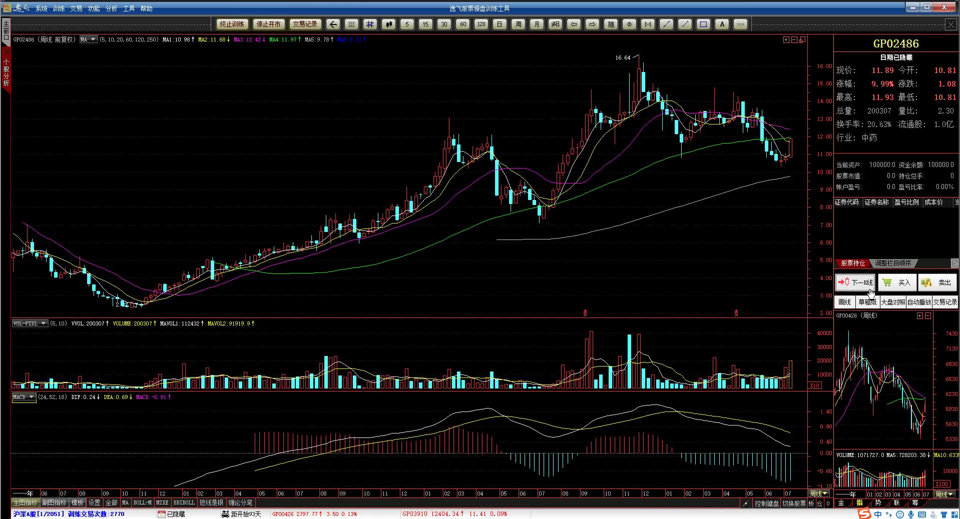Open main chart 周线 period dropdown

(819, 493)
